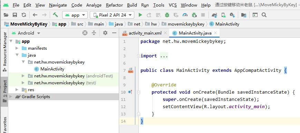Open the Refactor menu
300x133 pixels.
pyautogui.click(x=114, y=5)
